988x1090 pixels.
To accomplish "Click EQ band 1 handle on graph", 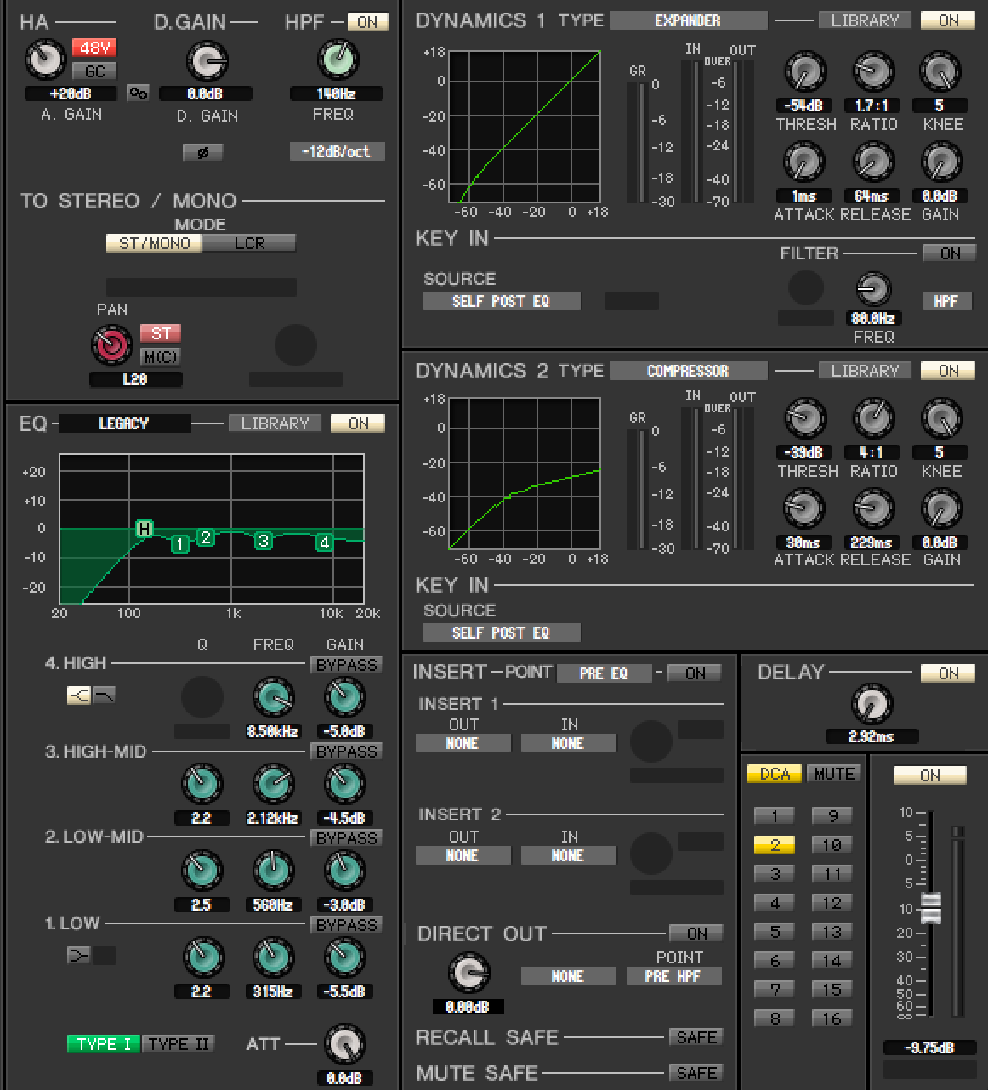I will pos(179,544).
